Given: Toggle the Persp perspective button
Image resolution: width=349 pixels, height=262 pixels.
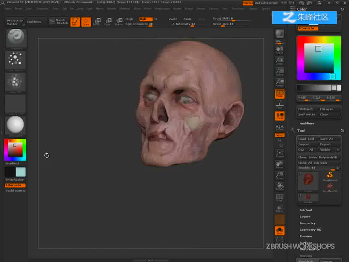Looking at the screenshot, I should 279,94.
